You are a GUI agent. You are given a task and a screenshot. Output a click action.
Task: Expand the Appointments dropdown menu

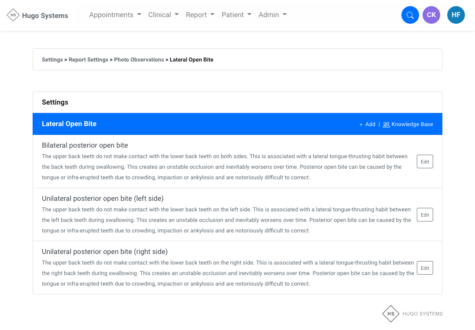(x=115, y=15)
